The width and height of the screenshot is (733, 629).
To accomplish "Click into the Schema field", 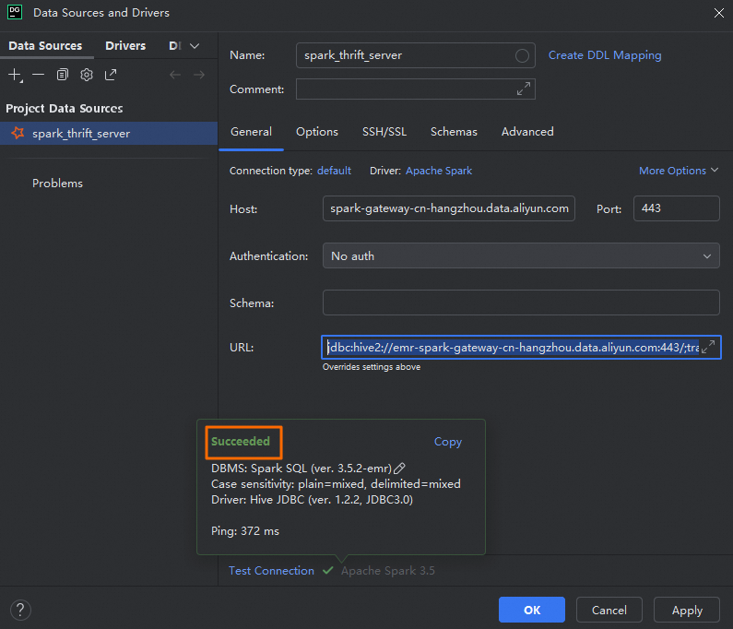I will click(521, 303).
